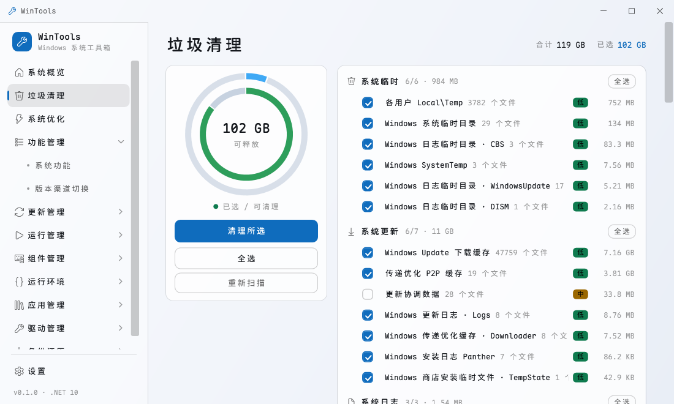Uncheck 商店安装临时文件 TempState checkbox
This screenshot has width=674, height=404.
click(x=368, y=378)
